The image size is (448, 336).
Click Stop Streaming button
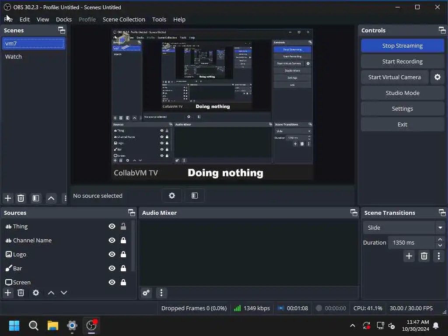[402, 45]
